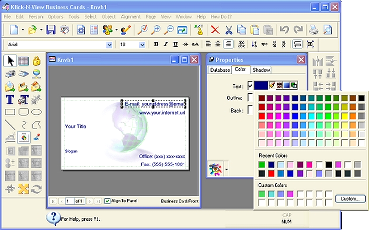Go to the first page arrow

pyautogui.click(x=53, y=201)
